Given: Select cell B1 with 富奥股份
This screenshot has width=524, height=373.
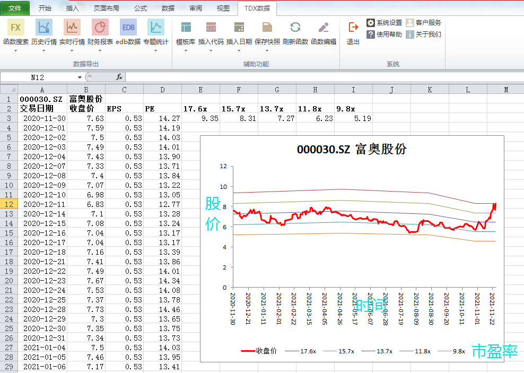Looking at the screenshot, I should [x=86, y=99].
